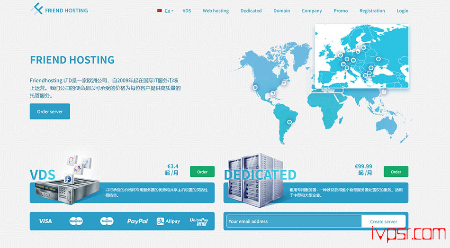Click Order button for Dedicated €99.99
This screenshot has height=248, width=450.
396,172
